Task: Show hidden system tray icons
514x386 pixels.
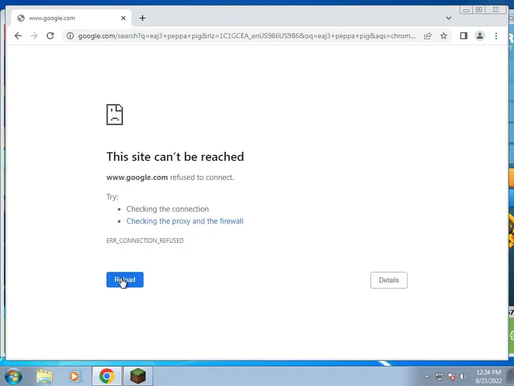Action: pyautogui.click(x=427, y=376)
